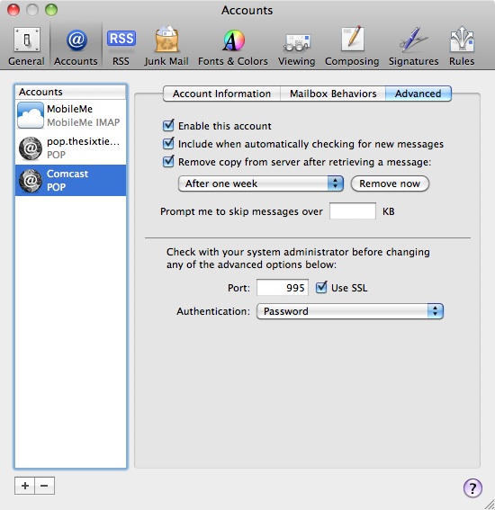Screen dimensions: 495x510
Task: Open the After one week dropdown
Action: click(x=261, y=183)
